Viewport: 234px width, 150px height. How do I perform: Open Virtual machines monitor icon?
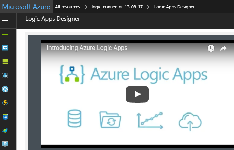click(5, 144)
